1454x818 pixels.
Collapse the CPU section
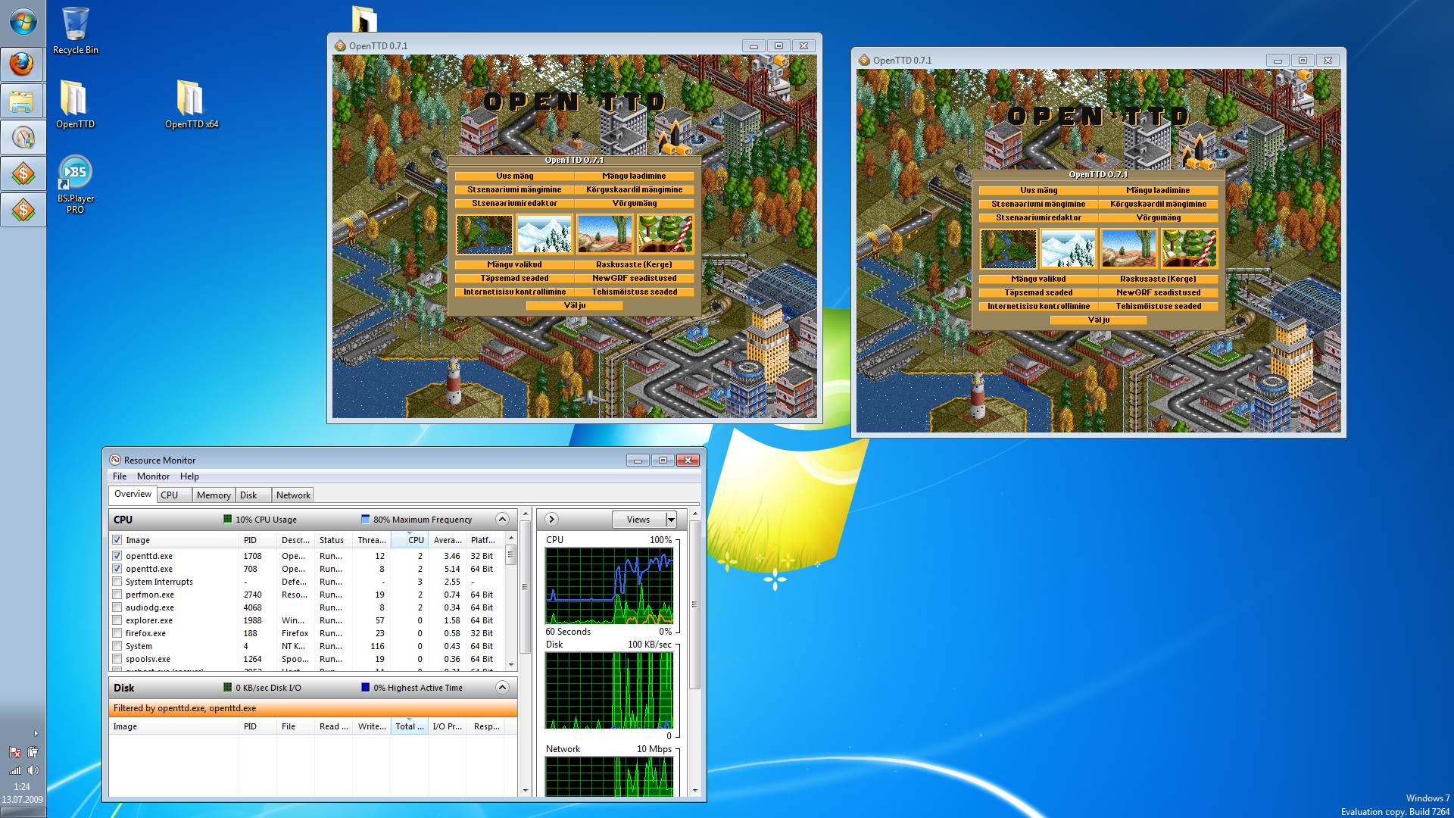[502, 519]
